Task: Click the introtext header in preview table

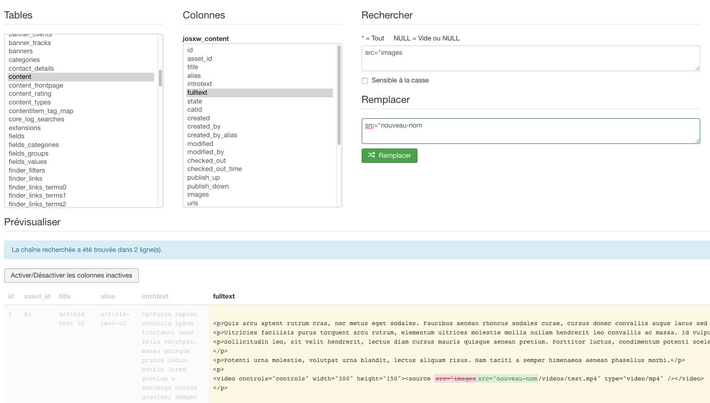Action: click(155, 296)
